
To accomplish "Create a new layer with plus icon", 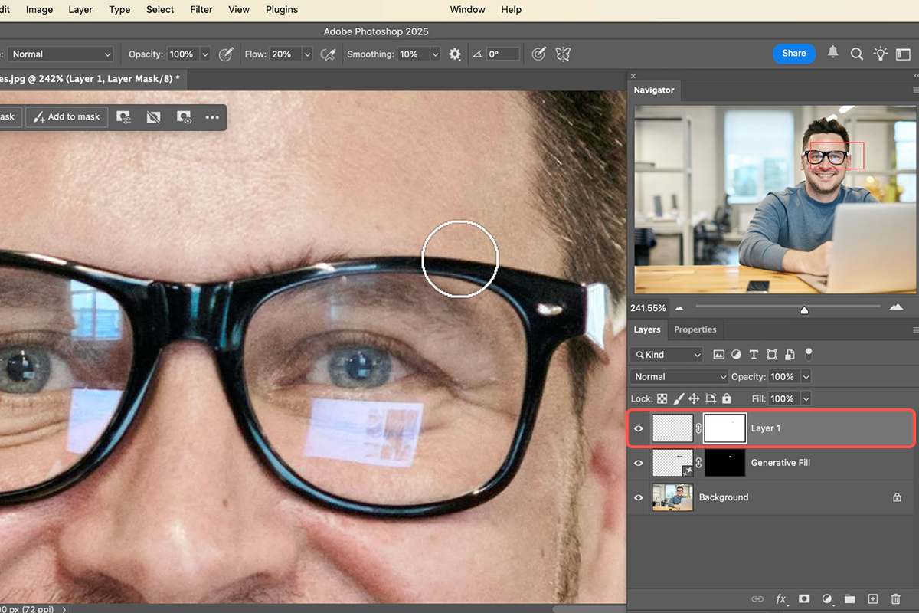I will click(872, 598).
